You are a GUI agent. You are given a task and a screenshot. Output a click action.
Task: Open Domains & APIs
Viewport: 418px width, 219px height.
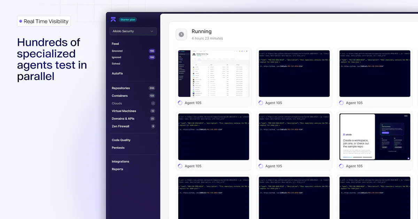coord(123,119)
